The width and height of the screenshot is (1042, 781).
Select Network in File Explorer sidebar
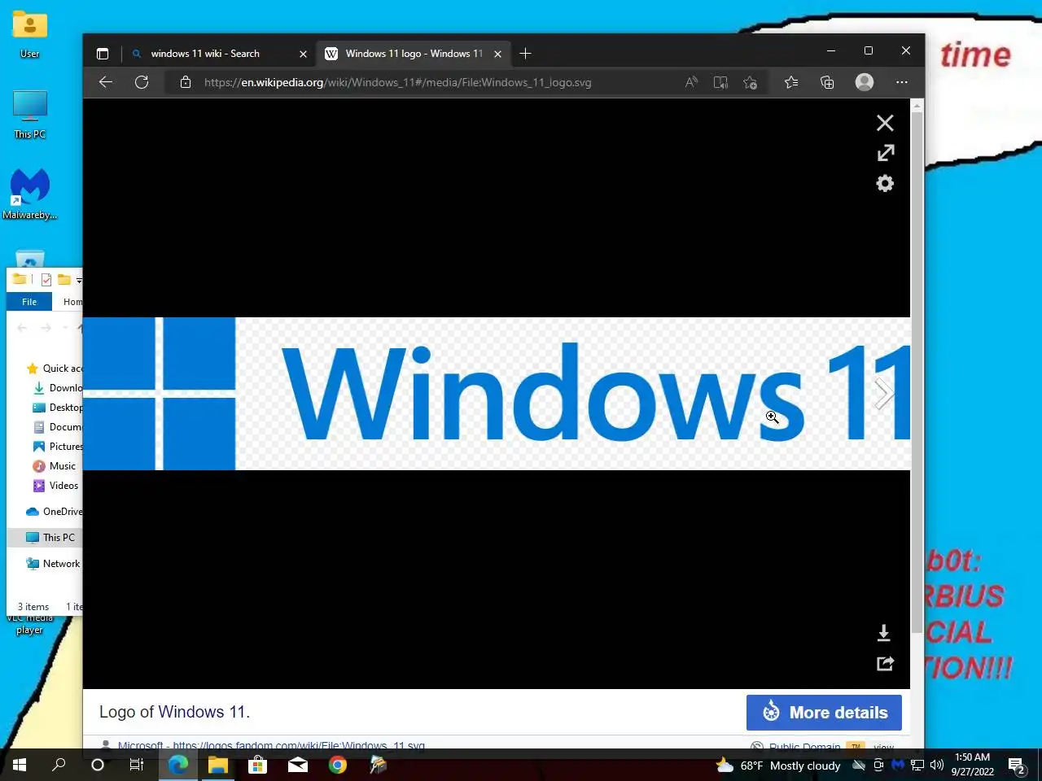point(53,564)
